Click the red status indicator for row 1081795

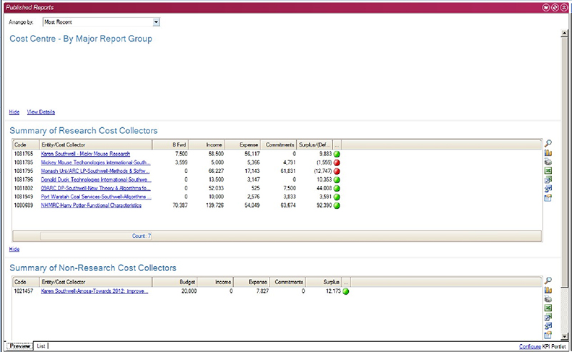point(337,171)
